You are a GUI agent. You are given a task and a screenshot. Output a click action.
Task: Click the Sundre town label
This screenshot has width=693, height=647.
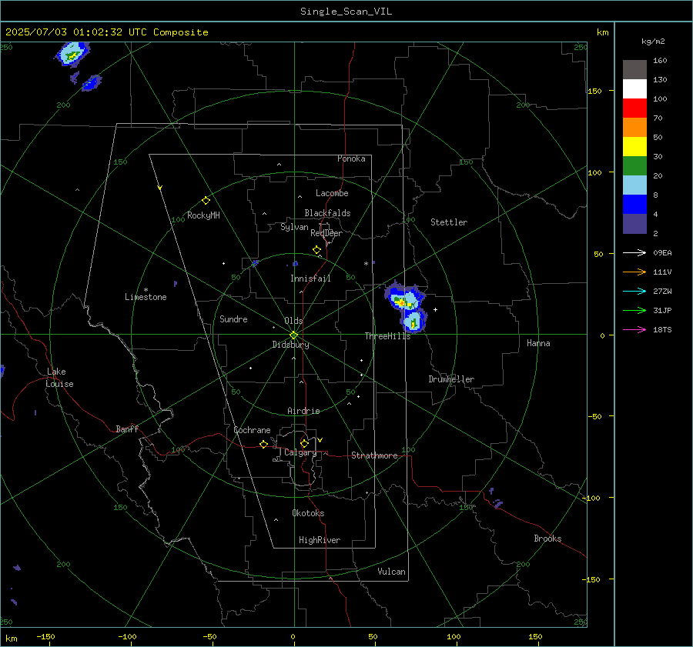(233, 319)
